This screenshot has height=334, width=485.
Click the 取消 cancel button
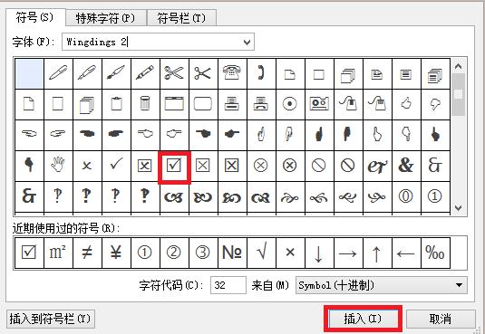point(441,319)
